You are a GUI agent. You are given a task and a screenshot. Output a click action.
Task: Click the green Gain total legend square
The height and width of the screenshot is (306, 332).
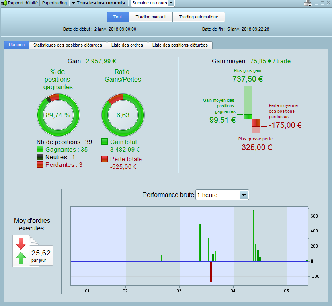point(105,142)
